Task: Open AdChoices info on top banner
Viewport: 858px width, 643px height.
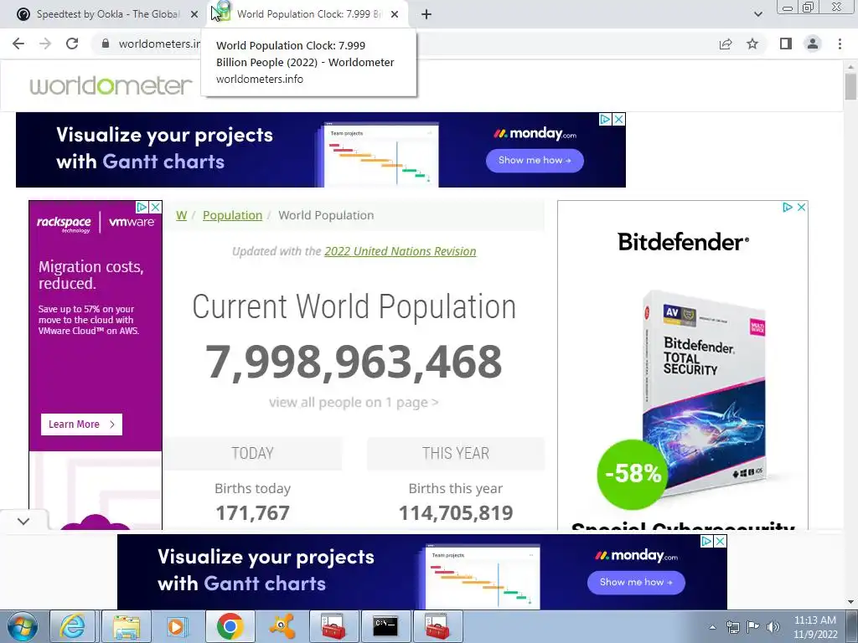Action: click(x=605, y=119)
